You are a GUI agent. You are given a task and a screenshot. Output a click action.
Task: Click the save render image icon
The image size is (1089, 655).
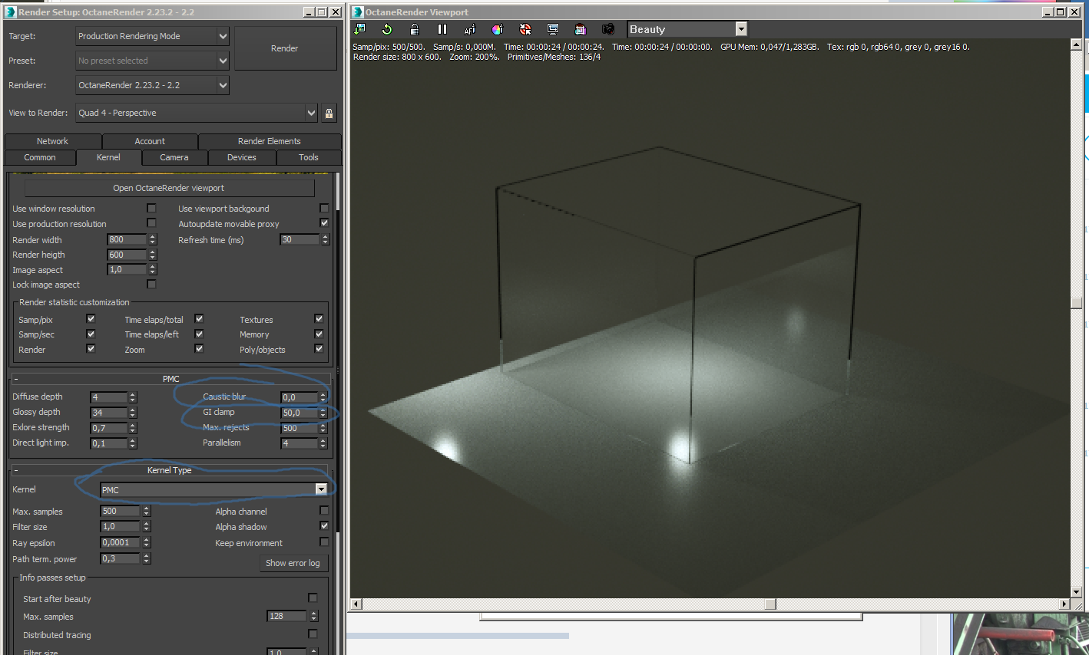point(359,29)
